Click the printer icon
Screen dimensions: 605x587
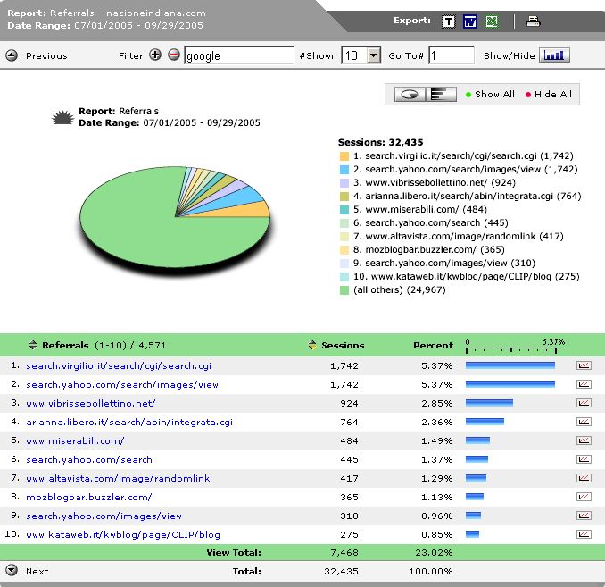tap(533, 21)
